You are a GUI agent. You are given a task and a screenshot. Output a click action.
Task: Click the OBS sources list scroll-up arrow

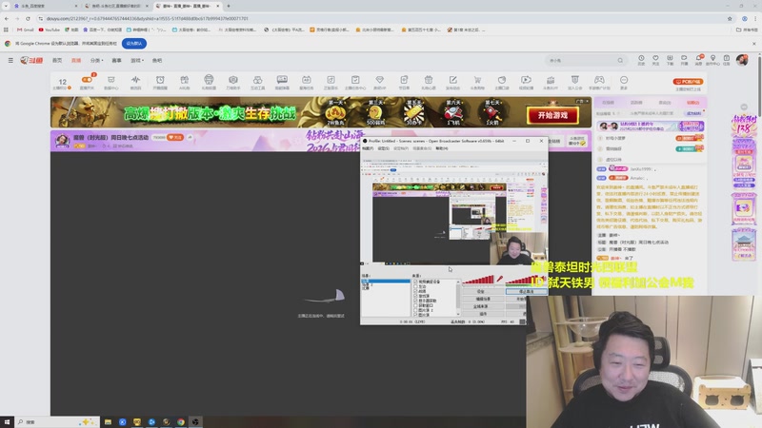pos(458,282)
